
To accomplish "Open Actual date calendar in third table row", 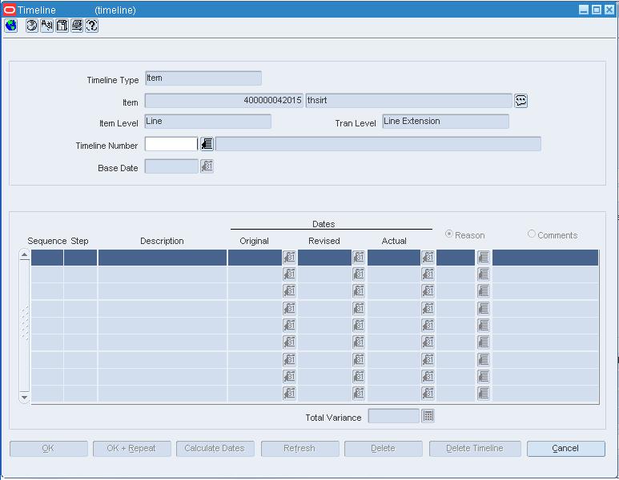I will click(428, 291).
